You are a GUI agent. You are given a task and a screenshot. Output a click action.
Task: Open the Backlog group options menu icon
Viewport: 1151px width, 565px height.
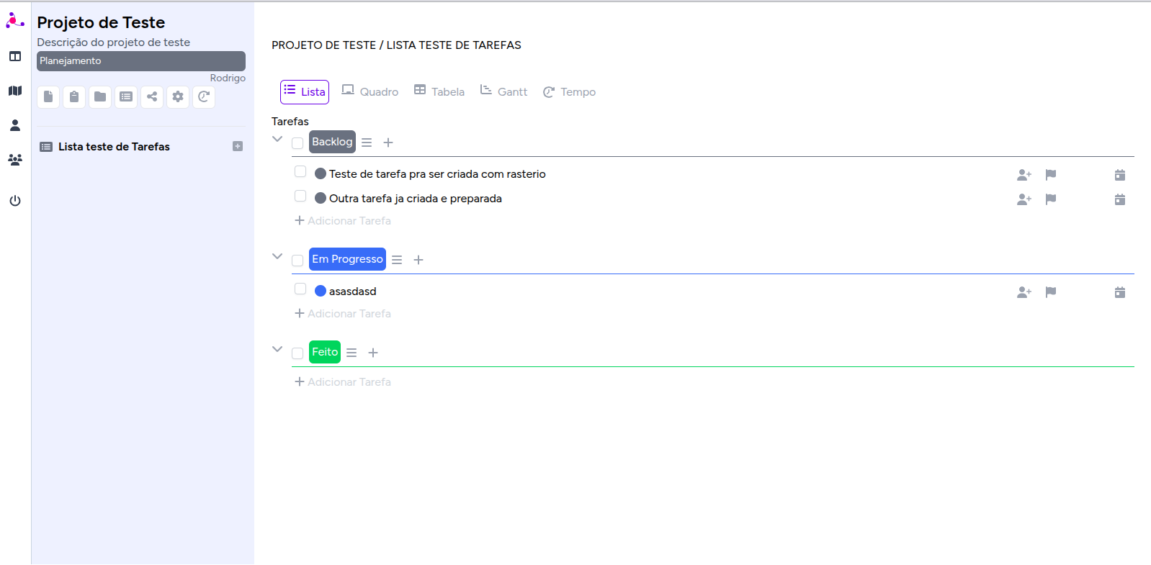point(367,143)
